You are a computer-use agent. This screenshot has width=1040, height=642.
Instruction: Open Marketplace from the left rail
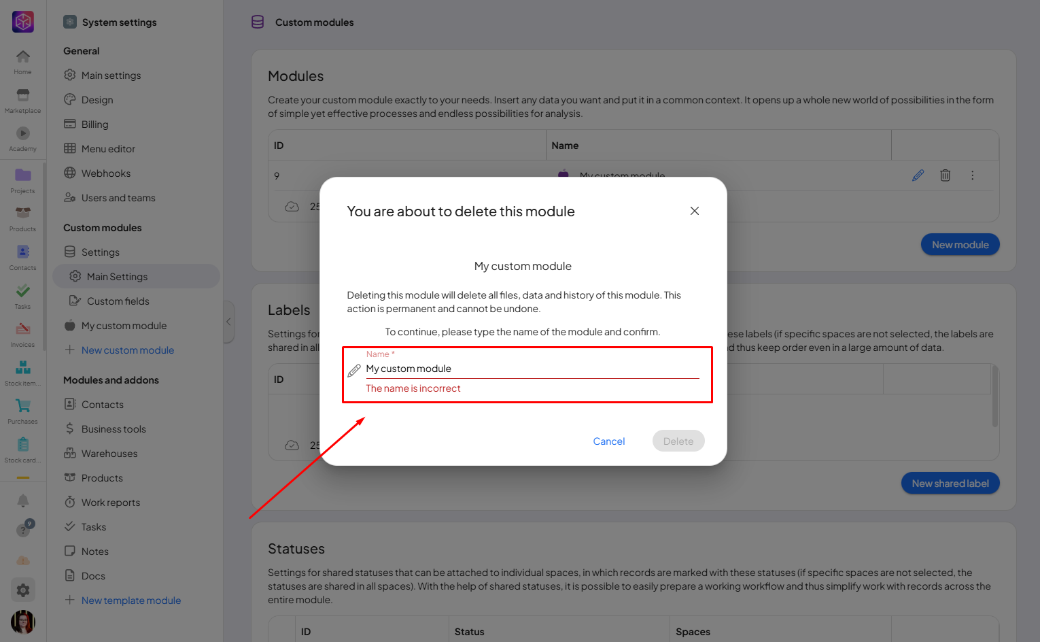coord(23,100)
